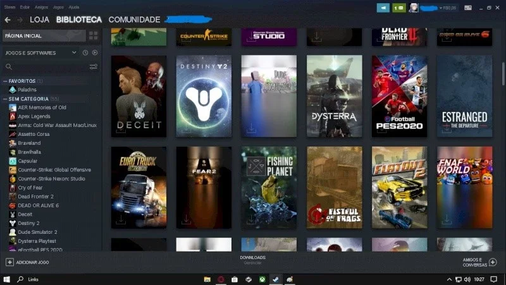Select Dysterra Playtest in list

(x=37, y=241)
